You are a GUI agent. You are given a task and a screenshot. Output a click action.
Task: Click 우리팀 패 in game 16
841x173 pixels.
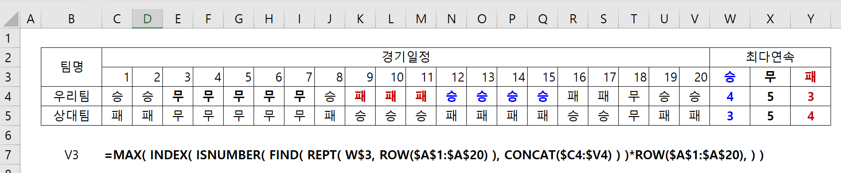(573, 96)
